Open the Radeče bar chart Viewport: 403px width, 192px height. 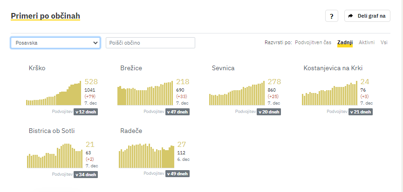click(x=146, y=156)
